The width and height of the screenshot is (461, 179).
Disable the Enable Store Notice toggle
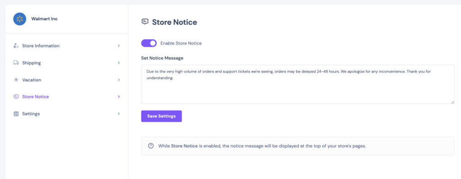(149, 44)
